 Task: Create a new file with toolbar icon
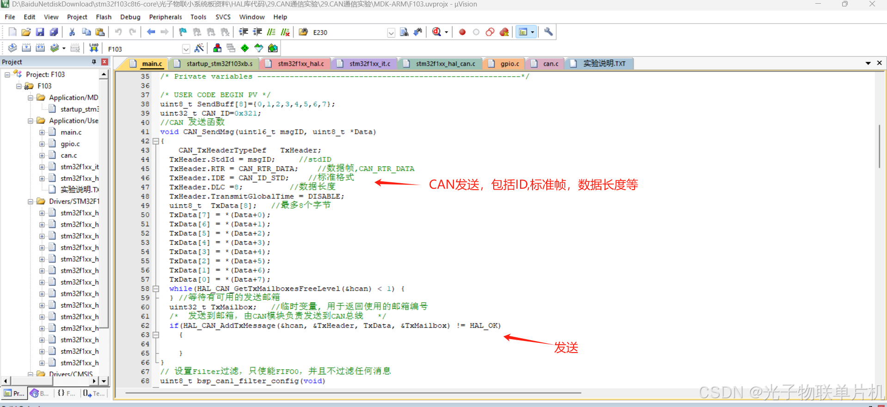[x=12, y=32]
